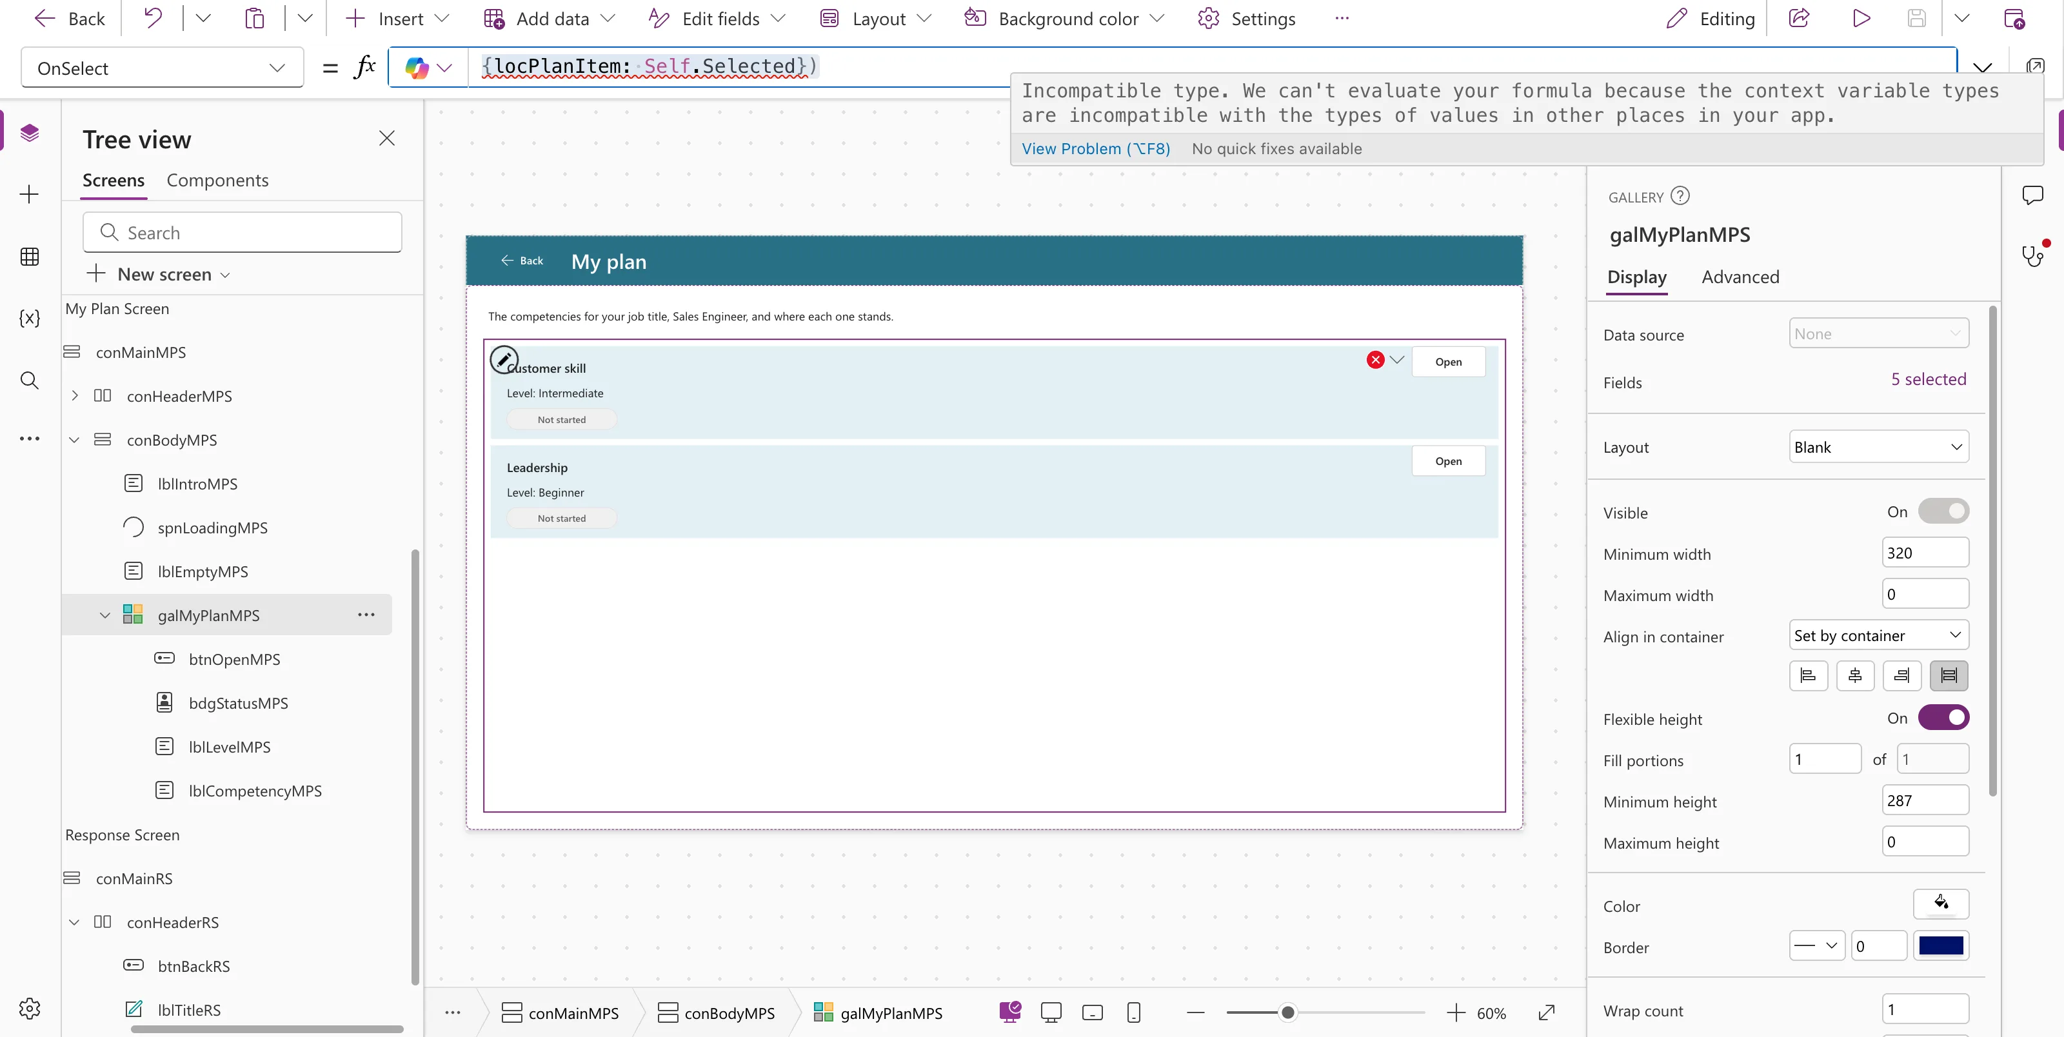Open App checker stethoscope icon
This screenshot has height=1037, width=2064.
click(2033, 255)
